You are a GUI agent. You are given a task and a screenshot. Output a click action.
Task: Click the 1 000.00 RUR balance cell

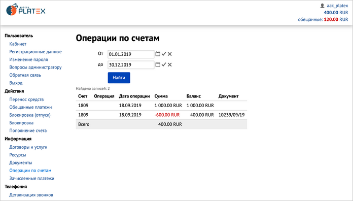(200, 106)
